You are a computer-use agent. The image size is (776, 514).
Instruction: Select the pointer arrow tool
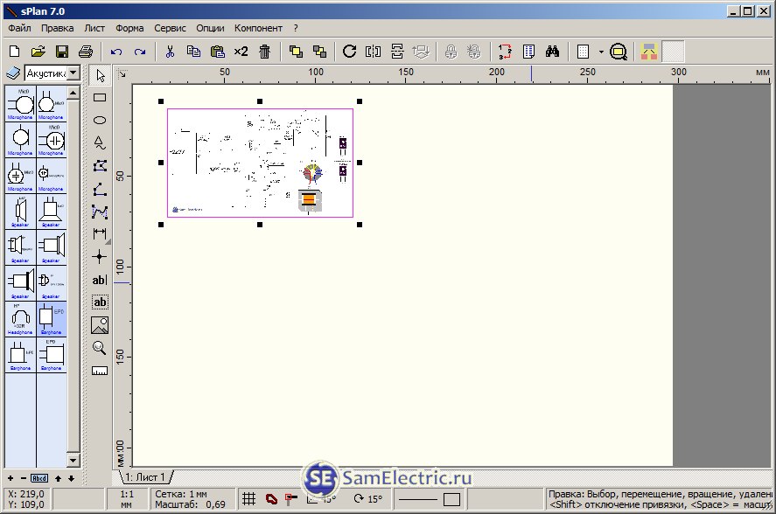[x=101, y=76]
